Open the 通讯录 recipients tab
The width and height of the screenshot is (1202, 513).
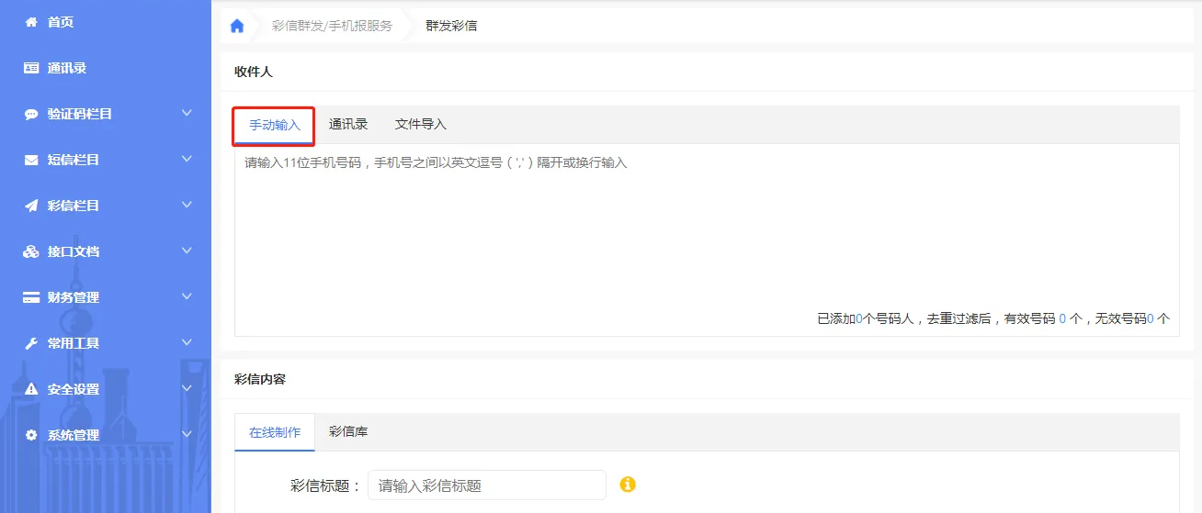(348, 125)
